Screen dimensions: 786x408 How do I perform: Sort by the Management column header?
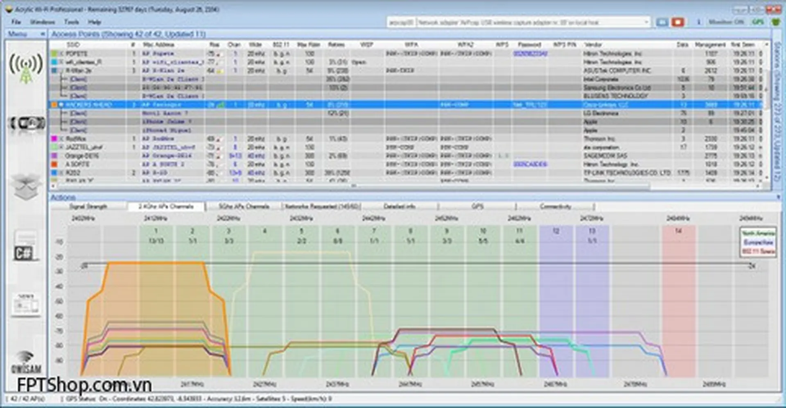pos(710,45)
